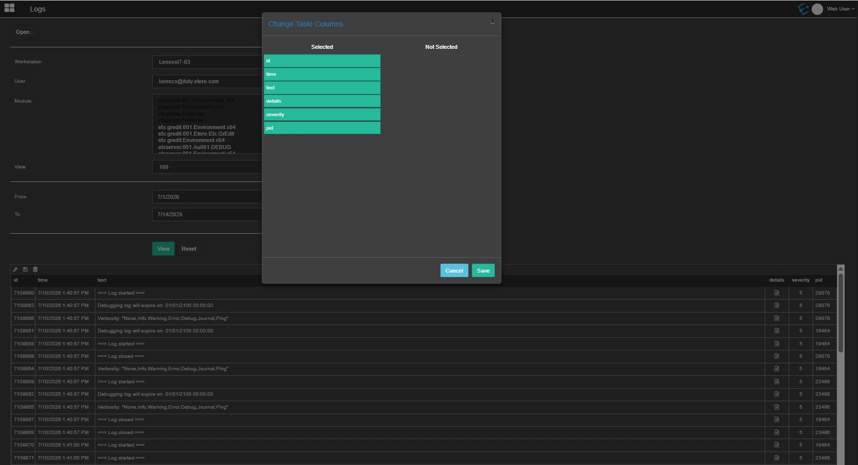Image resolution: width=858 pixels, height=465 pixels.
Task: Open details icon for row 7109858
Action: [x=777, y=343]
